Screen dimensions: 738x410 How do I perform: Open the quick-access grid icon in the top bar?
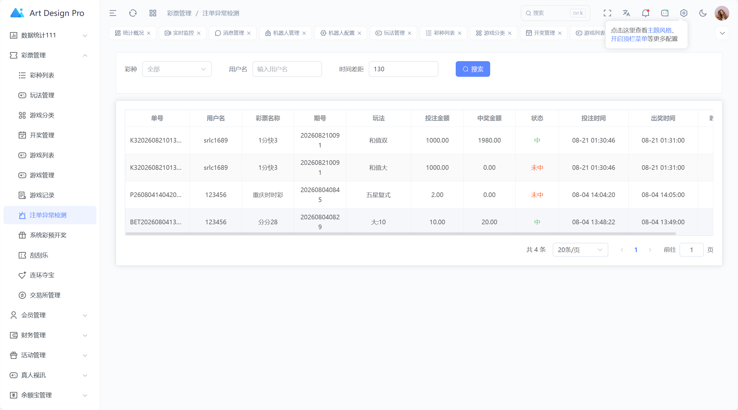(x=153, y=13)
